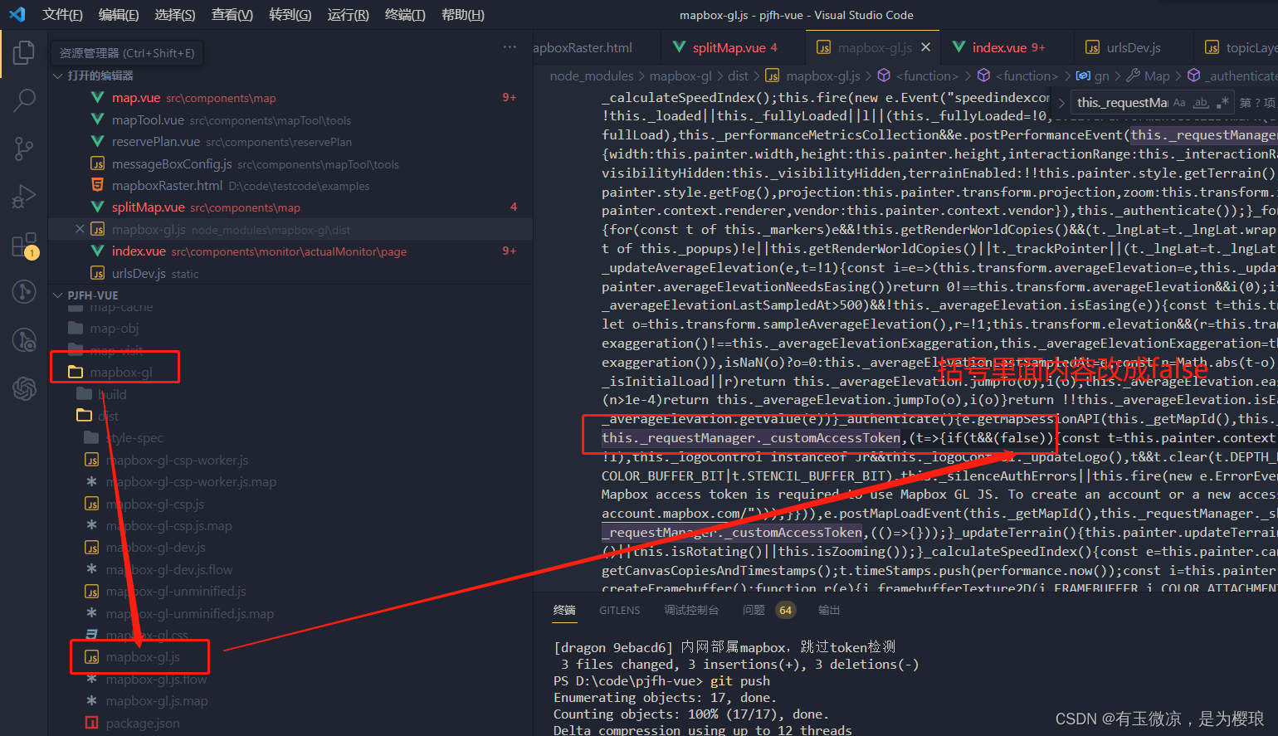Open mapbox-gl-unminified.js file
This screenshot has height=736, width=1278.
[176, 592]
